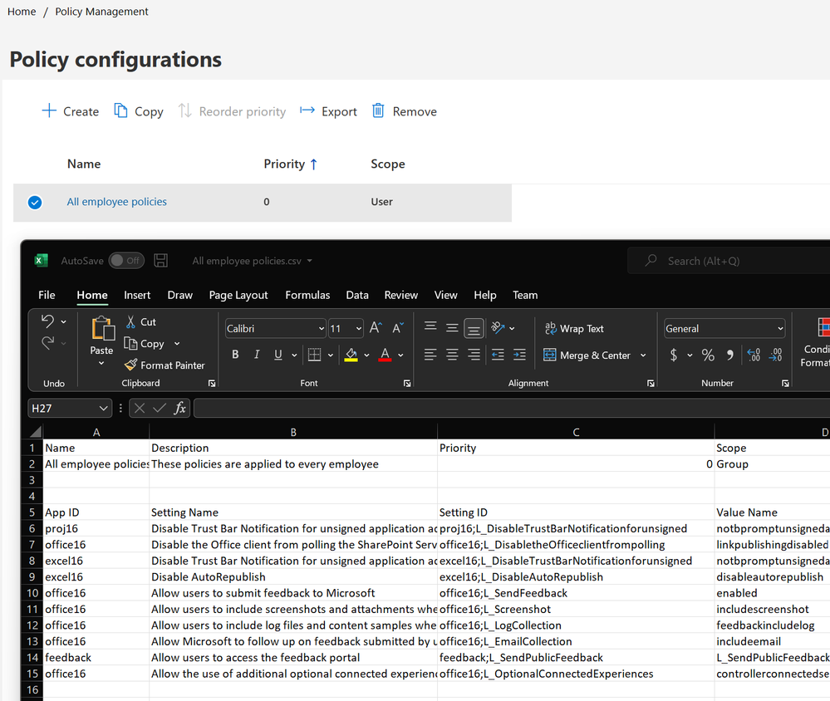This screenshot has height=701, width=830.
Task: Open the All employee policies link
Action: pos(116,202)
